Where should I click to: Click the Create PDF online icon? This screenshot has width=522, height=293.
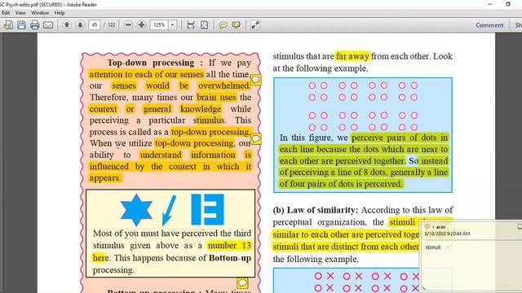click(x=8, y=25)
